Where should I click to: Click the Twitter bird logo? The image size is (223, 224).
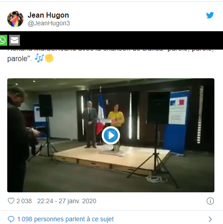tap(210, 15)
